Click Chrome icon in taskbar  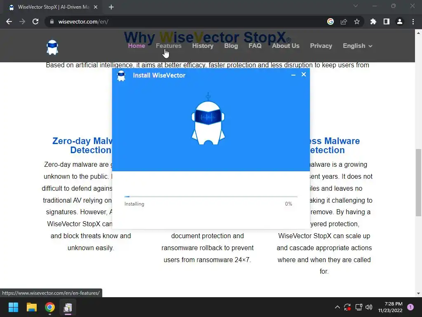pyautogui.click(x=50, y=307)
